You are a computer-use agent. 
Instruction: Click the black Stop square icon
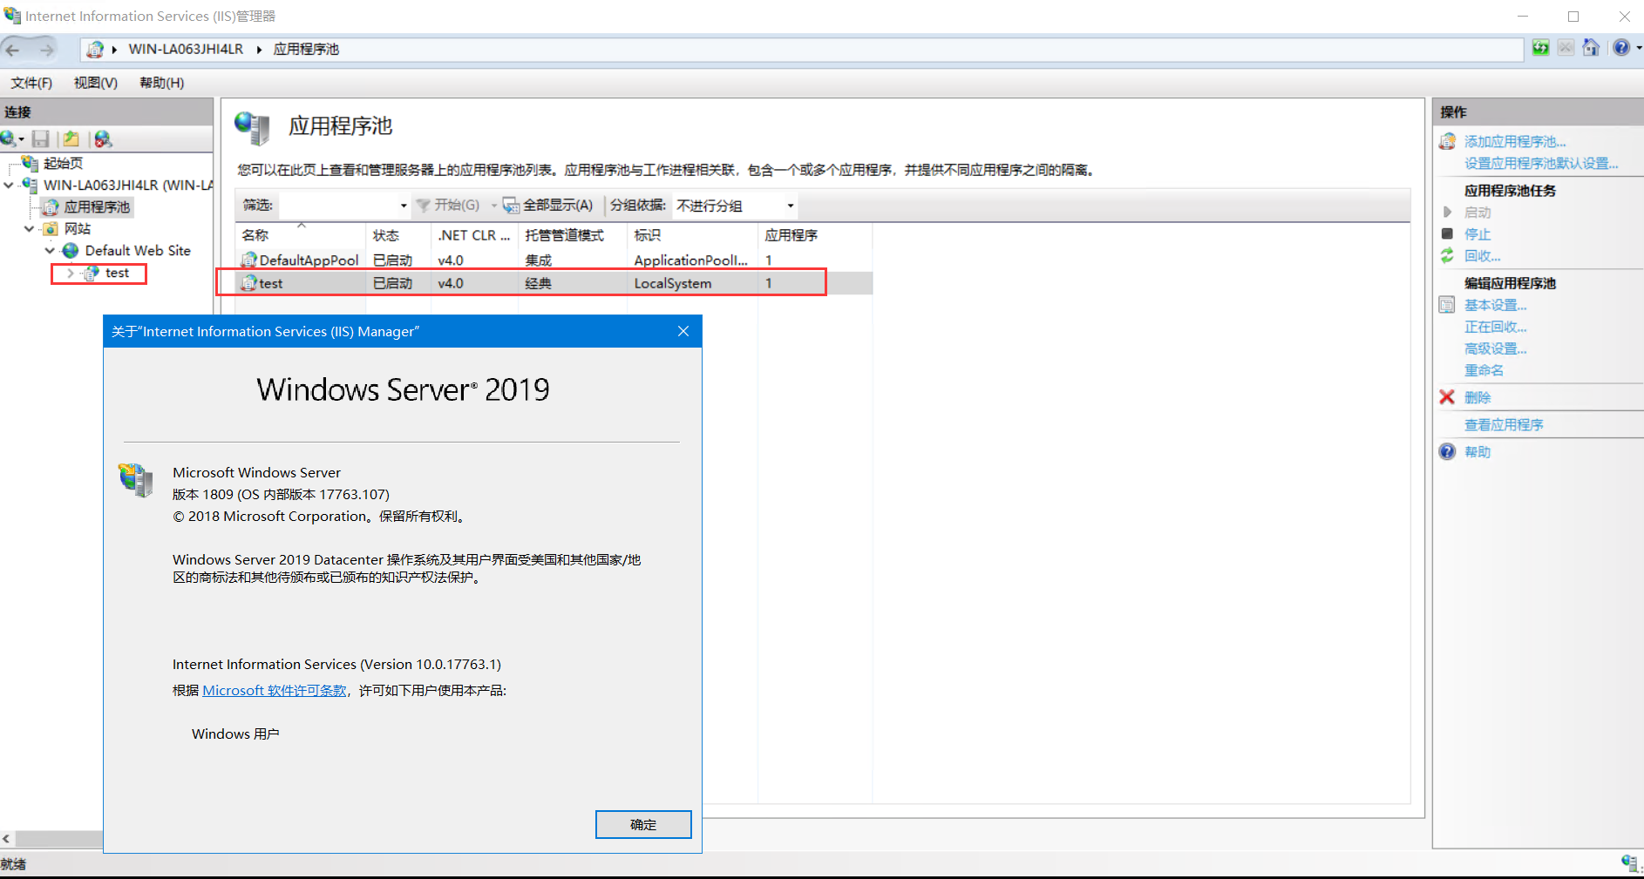[1447, 233]
